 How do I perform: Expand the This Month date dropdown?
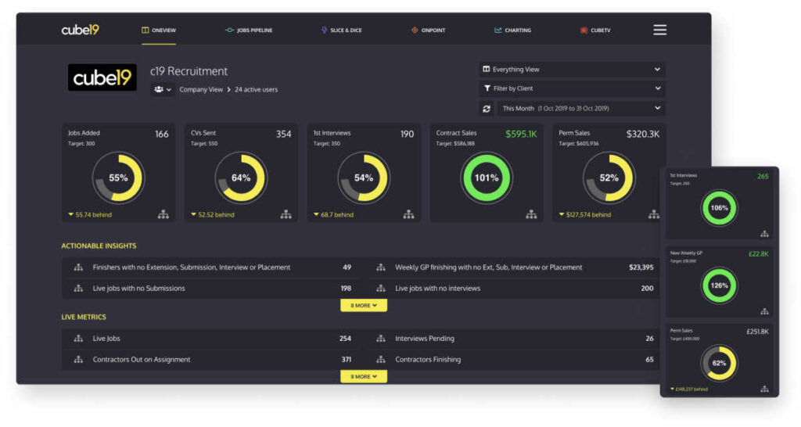(581, 108)
